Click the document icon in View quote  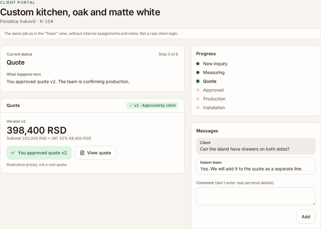click(82, 153)
